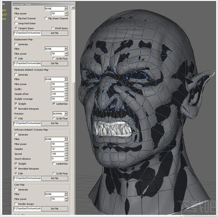
Task: Increase Hardware AO Quality stepper up arrow
Action: pyautogui.click(x=66, y=88)
